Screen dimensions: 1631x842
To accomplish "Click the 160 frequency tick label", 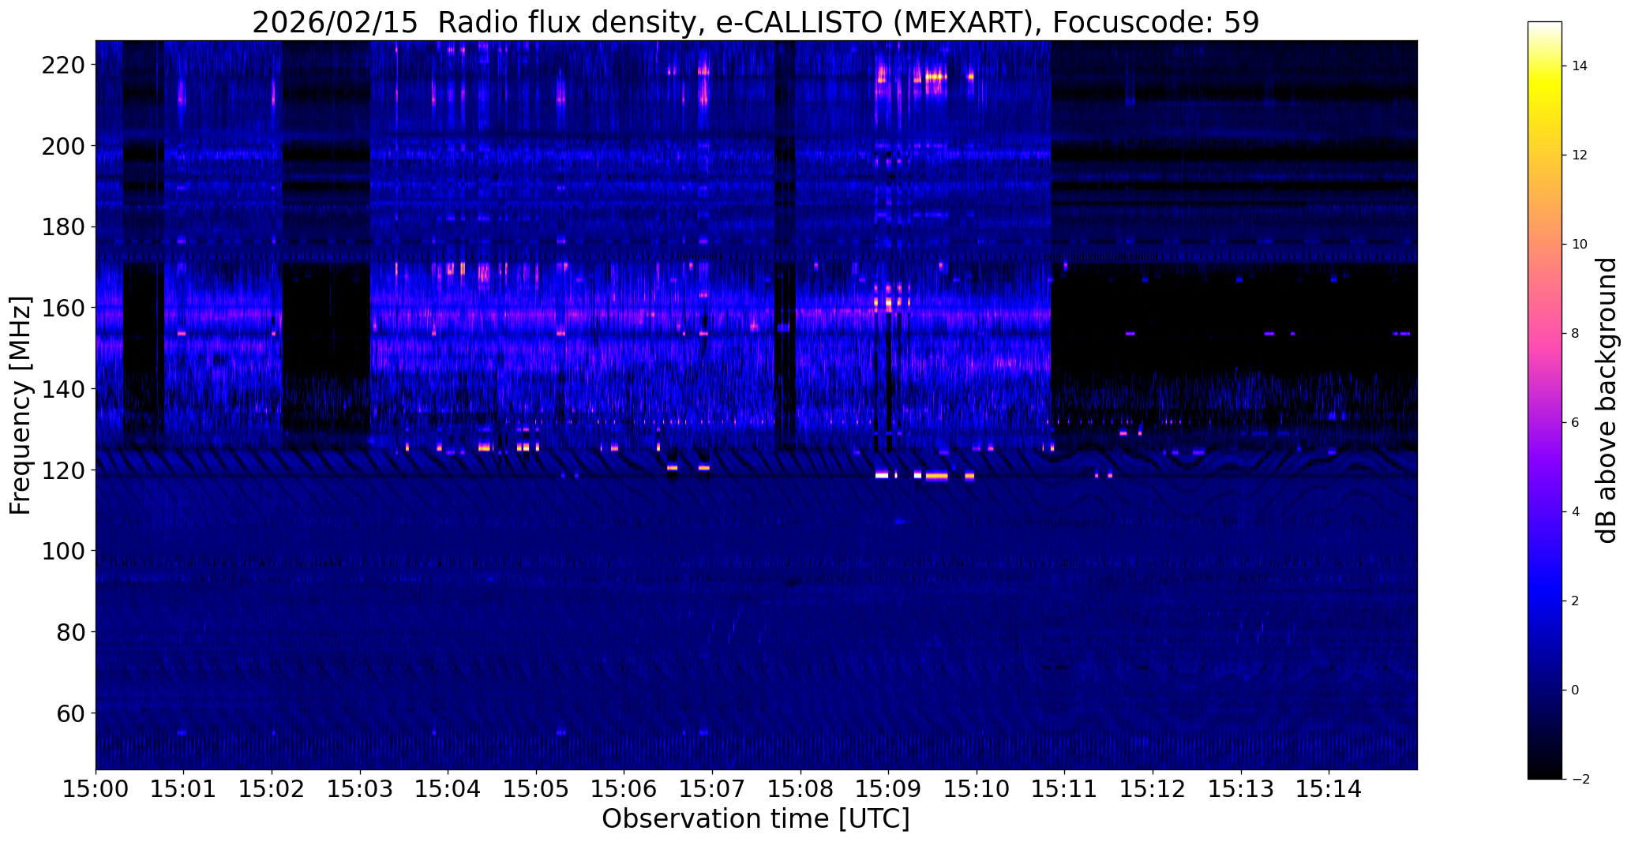I will click(x=62, y=308).
